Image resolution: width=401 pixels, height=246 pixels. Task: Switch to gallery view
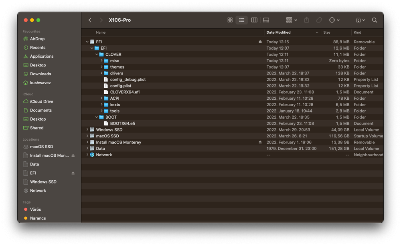[x=266, y=20]
